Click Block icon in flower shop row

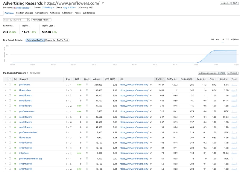point(87,90)
